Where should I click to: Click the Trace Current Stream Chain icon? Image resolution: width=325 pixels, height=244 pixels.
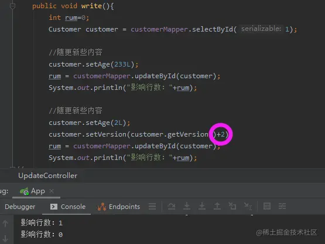(x=282, y=206)
